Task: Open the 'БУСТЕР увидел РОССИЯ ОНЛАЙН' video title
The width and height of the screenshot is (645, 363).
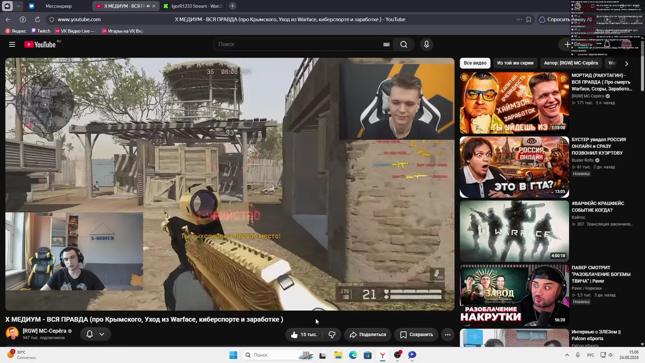Action: 599,146
